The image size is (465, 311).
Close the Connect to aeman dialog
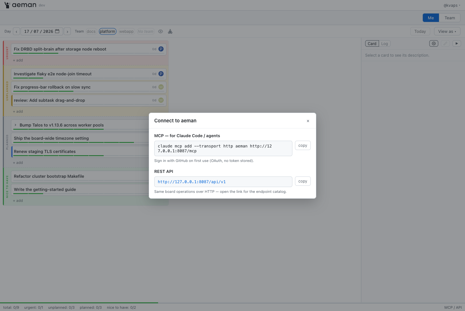(x=308, y=121)
